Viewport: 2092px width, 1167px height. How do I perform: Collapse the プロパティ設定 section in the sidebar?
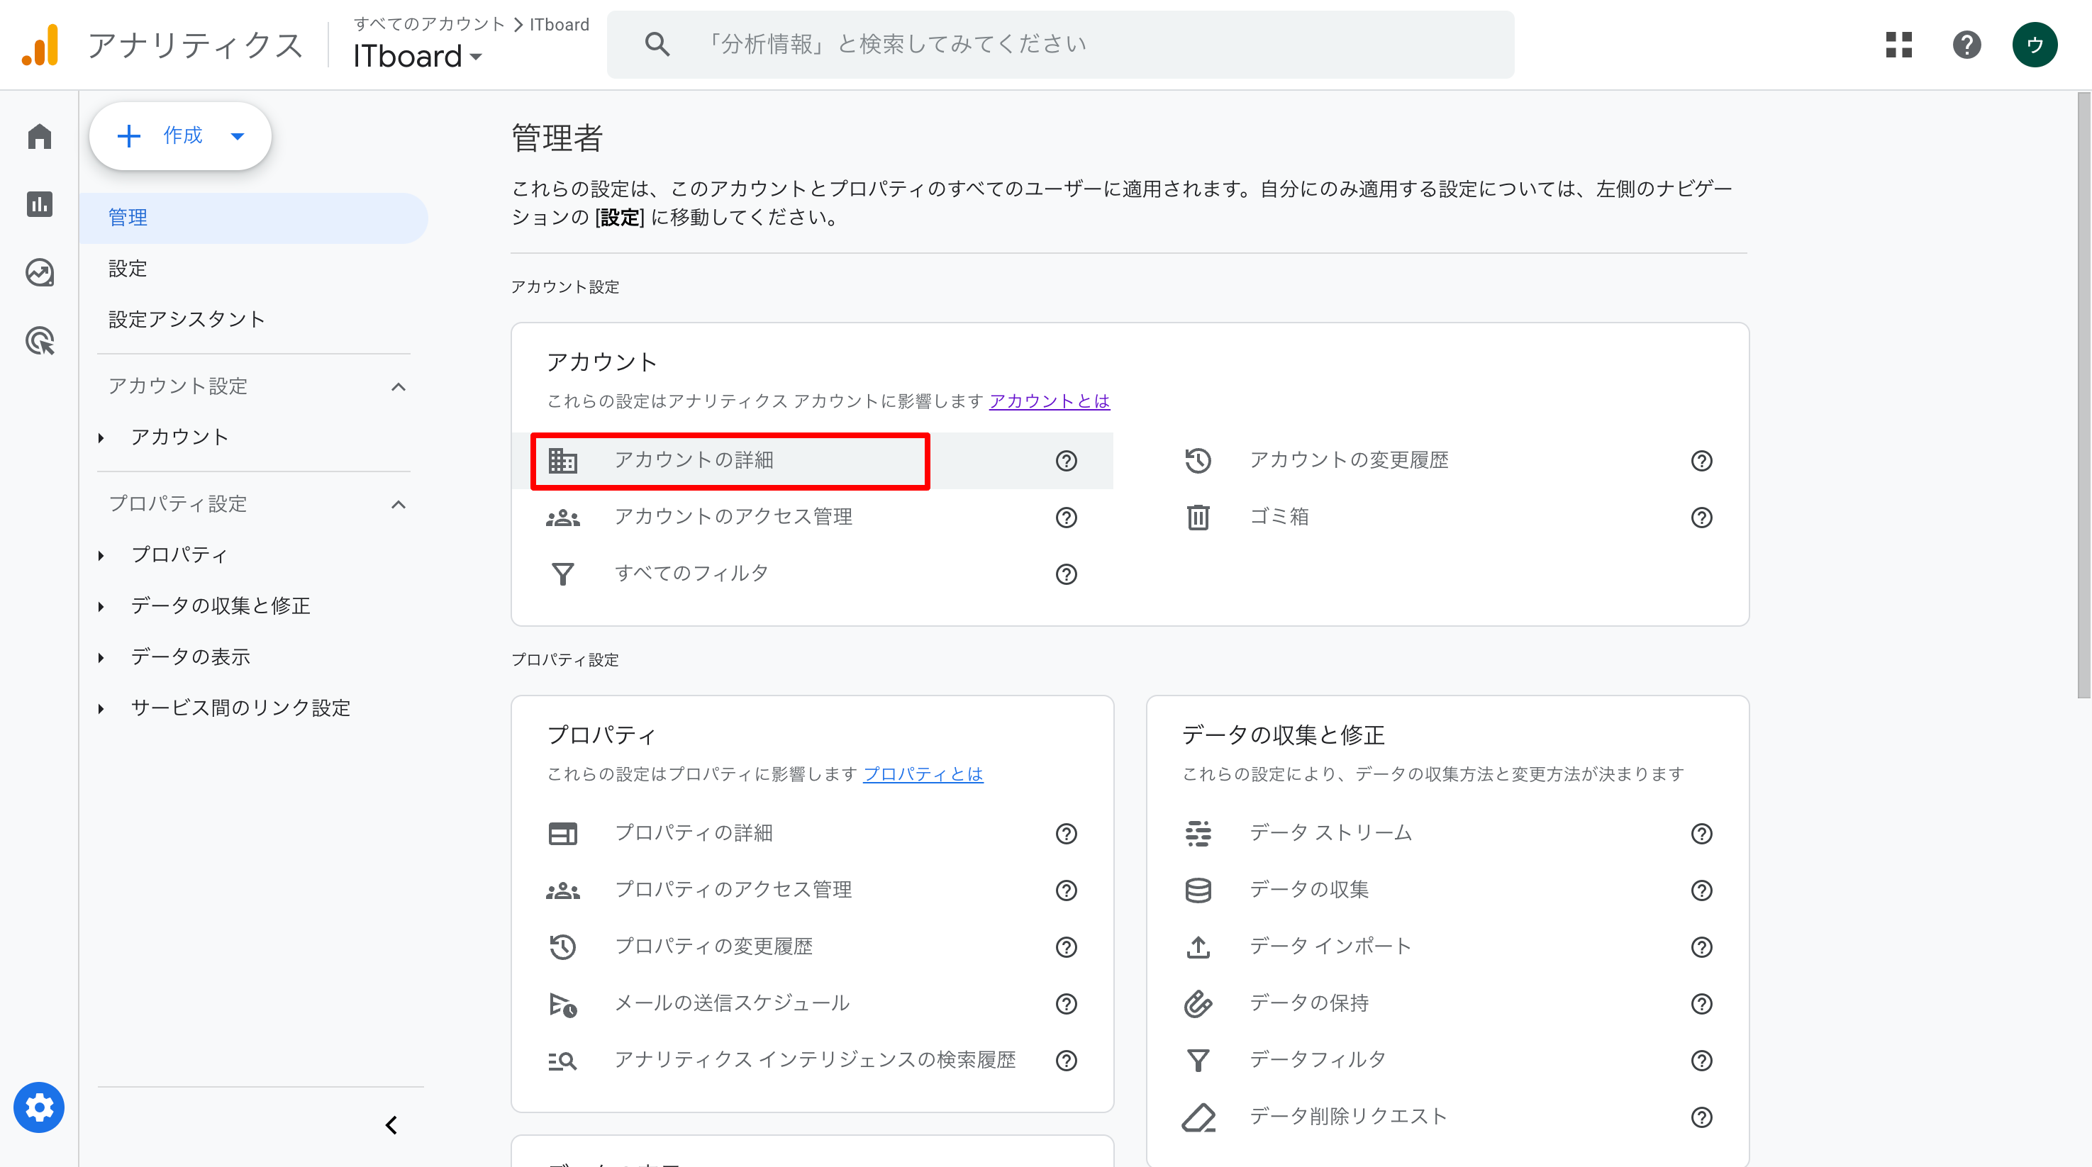pyautogui.click(x=398, y=504)
